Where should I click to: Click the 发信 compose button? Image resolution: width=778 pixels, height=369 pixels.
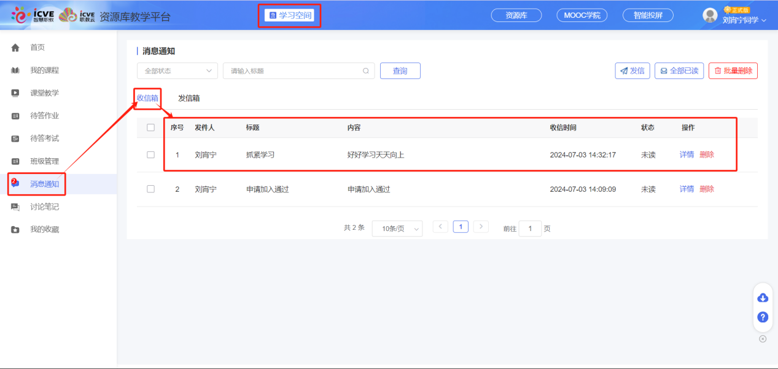coord(632,70)
